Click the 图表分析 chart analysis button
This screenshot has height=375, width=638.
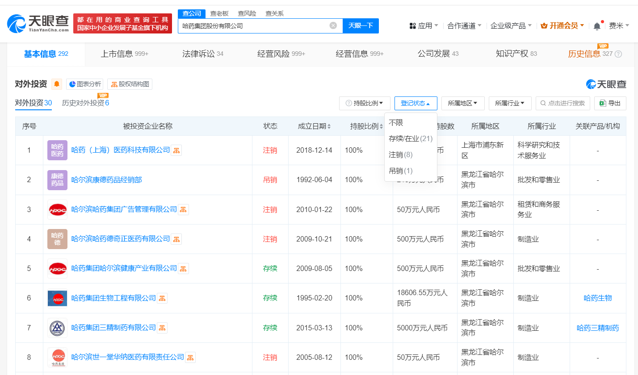pos(84,84)
